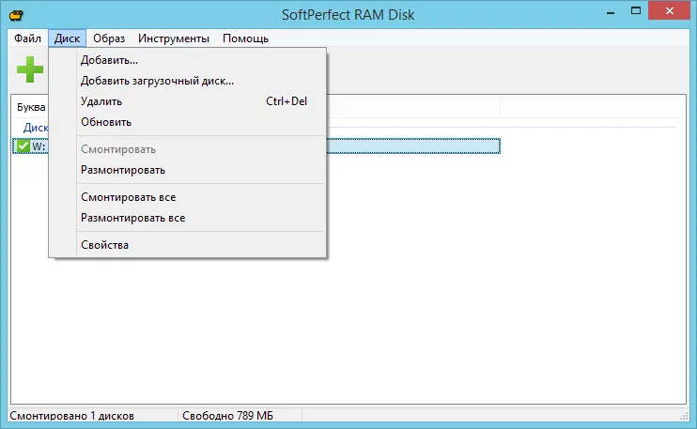Click the Буква column header
The width and height of the screenshot is (697, 429).
pos(31,107)
